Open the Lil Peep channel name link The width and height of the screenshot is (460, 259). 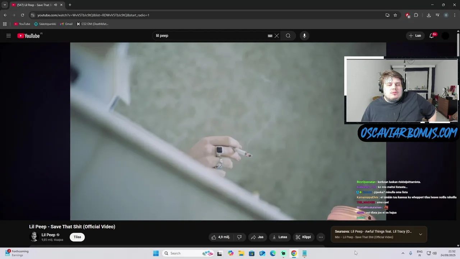point(49,235)
